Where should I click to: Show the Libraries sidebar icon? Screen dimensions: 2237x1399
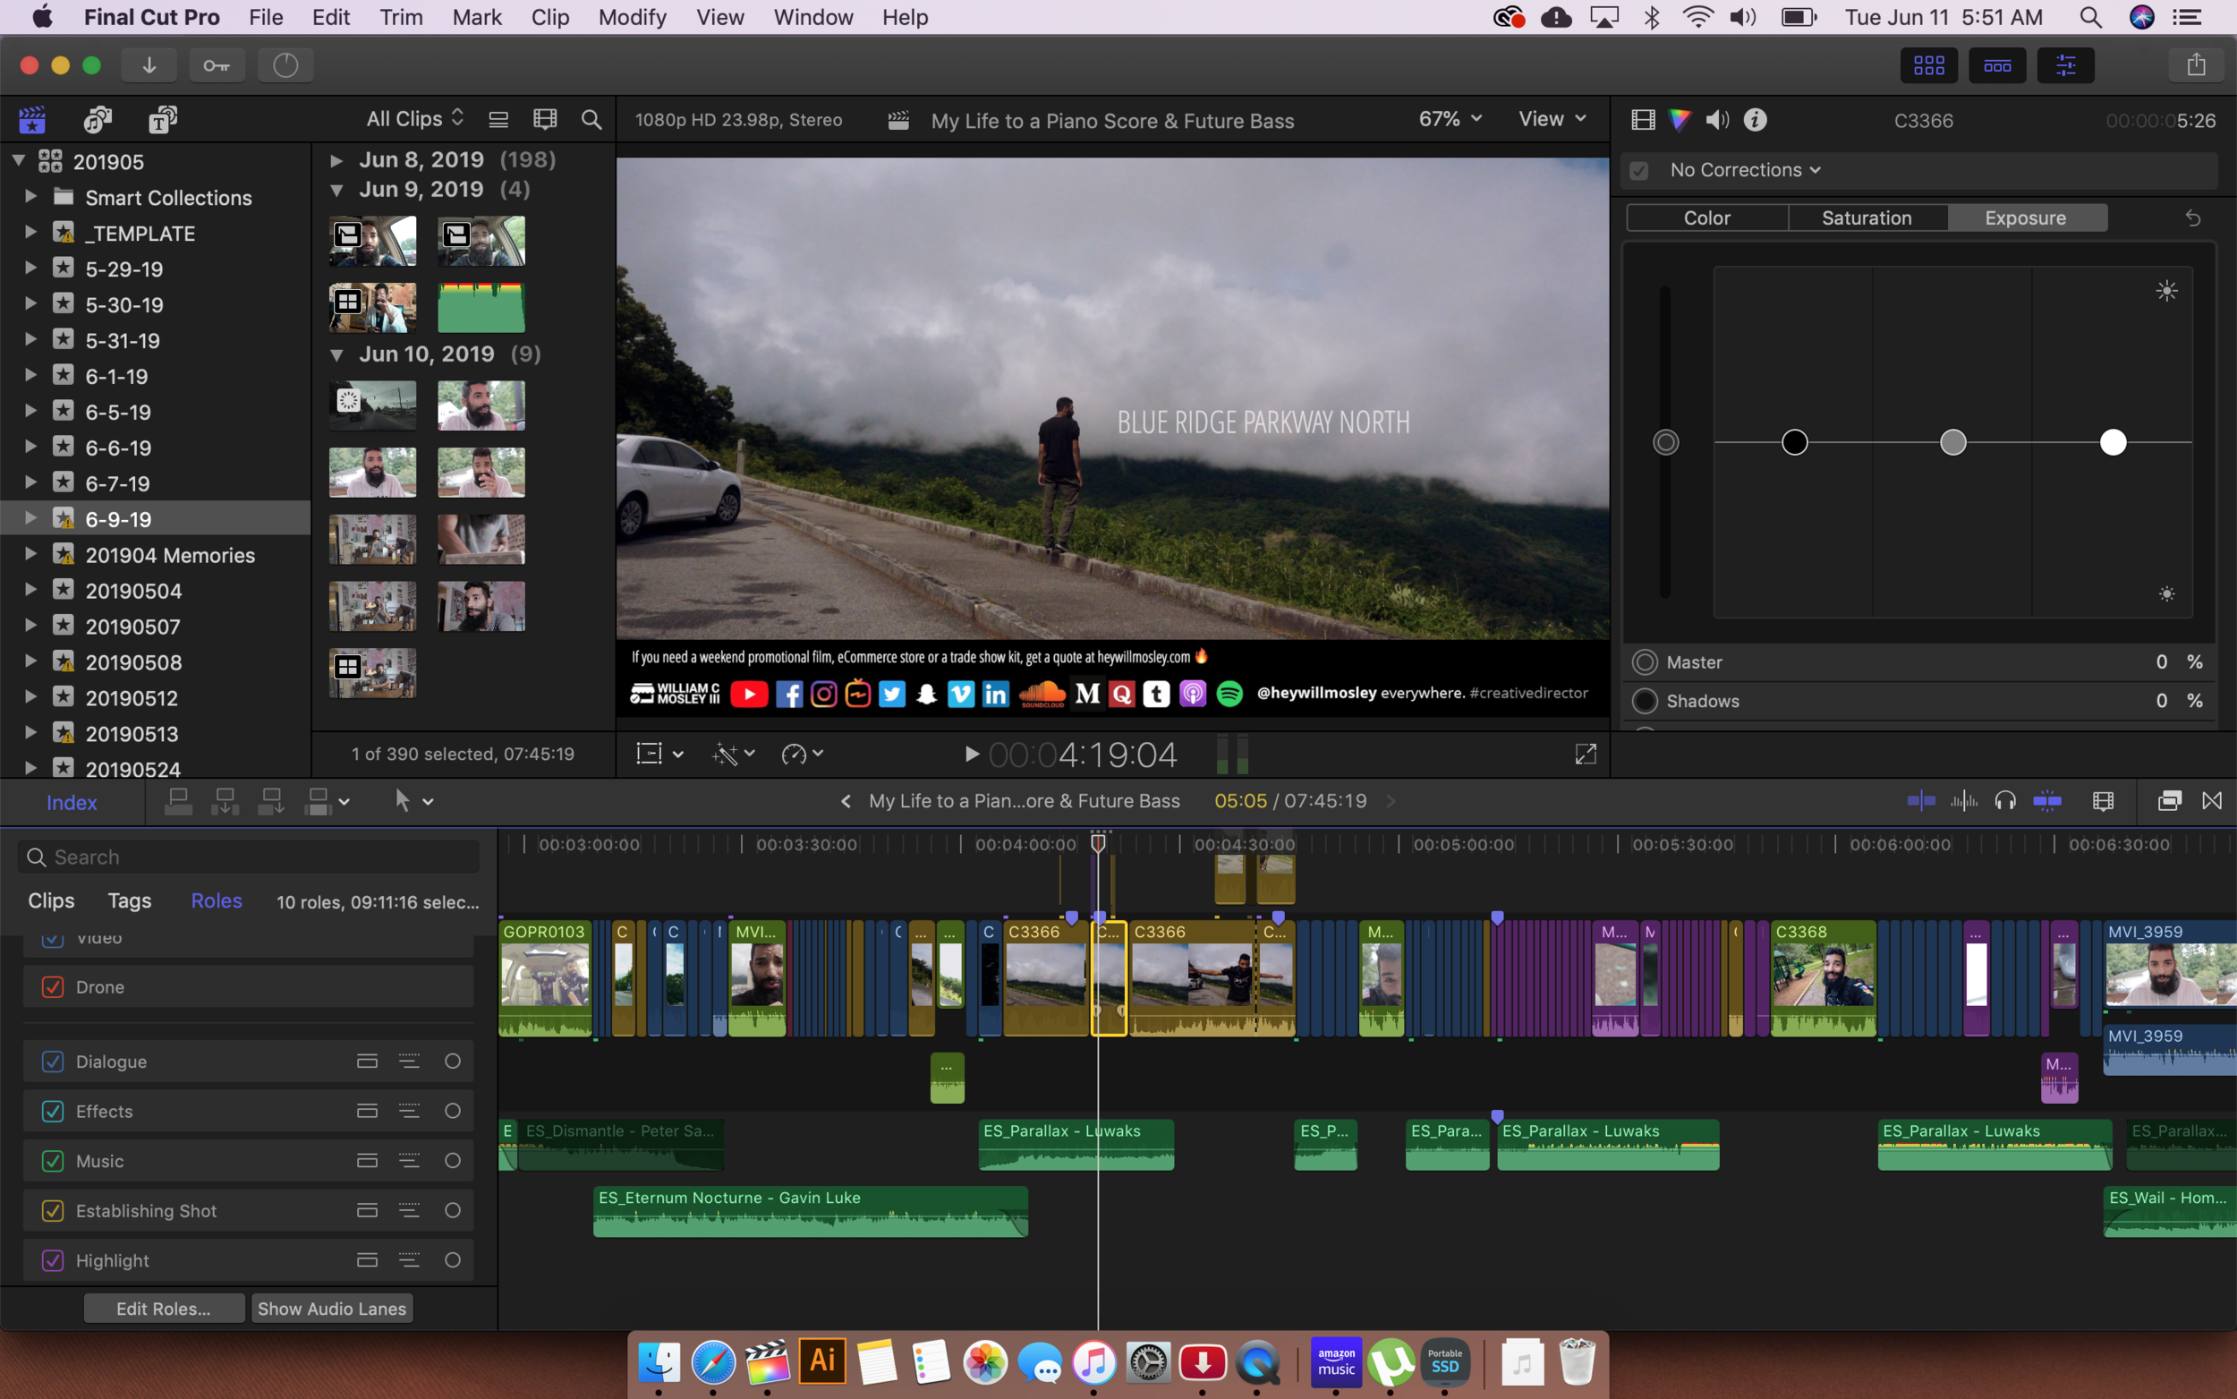pyautogui.click(x=32, y=119)
